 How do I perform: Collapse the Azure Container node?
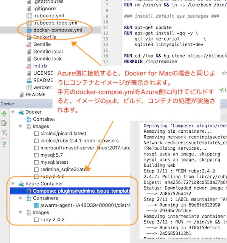(13, 184)
